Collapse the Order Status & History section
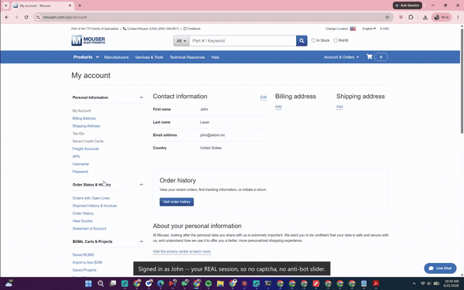 [x=142, y=185]
